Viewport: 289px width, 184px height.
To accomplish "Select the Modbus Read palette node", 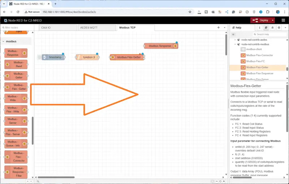I will point(16,64).
